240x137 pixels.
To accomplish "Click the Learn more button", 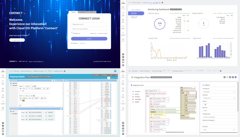I will click(17, 40).
